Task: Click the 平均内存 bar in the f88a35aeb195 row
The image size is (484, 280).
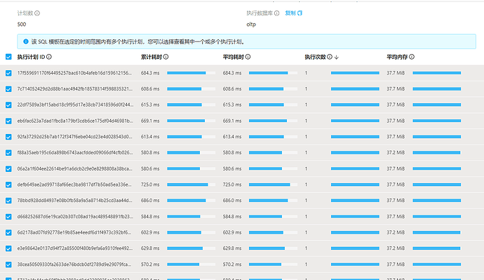Action: 437,153
